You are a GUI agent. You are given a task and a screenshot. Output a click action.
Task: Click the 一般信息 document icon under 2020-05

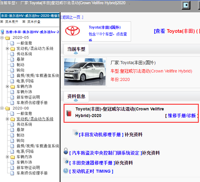pos(12,43)
